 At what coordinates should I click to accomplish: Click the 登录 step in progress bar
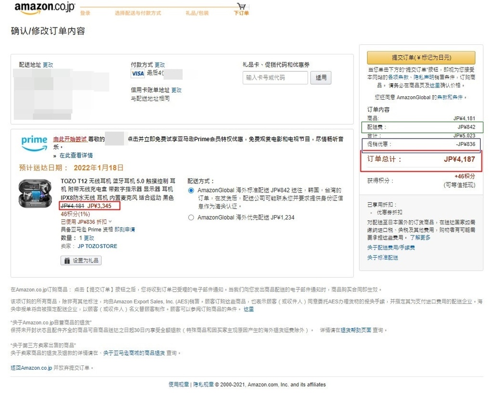(x=85, y=13)
